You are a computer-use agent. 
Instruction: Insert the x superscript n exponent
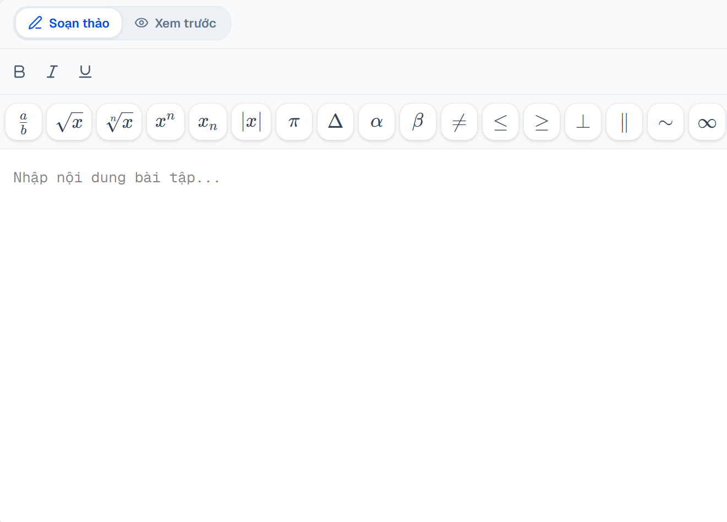pos(165,122)
